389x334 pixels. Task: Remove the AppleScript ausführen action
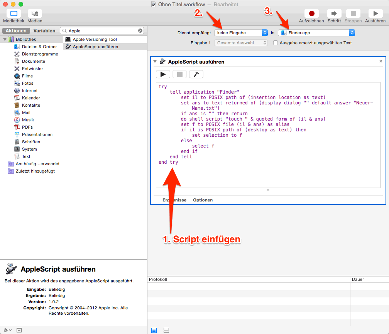pos(381,62)
